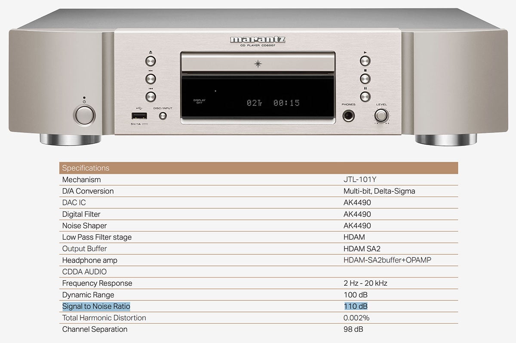This screenshot has height=343, width=516.
Task: Click the "JTL-101Y" value
Action: pos(361,179)
